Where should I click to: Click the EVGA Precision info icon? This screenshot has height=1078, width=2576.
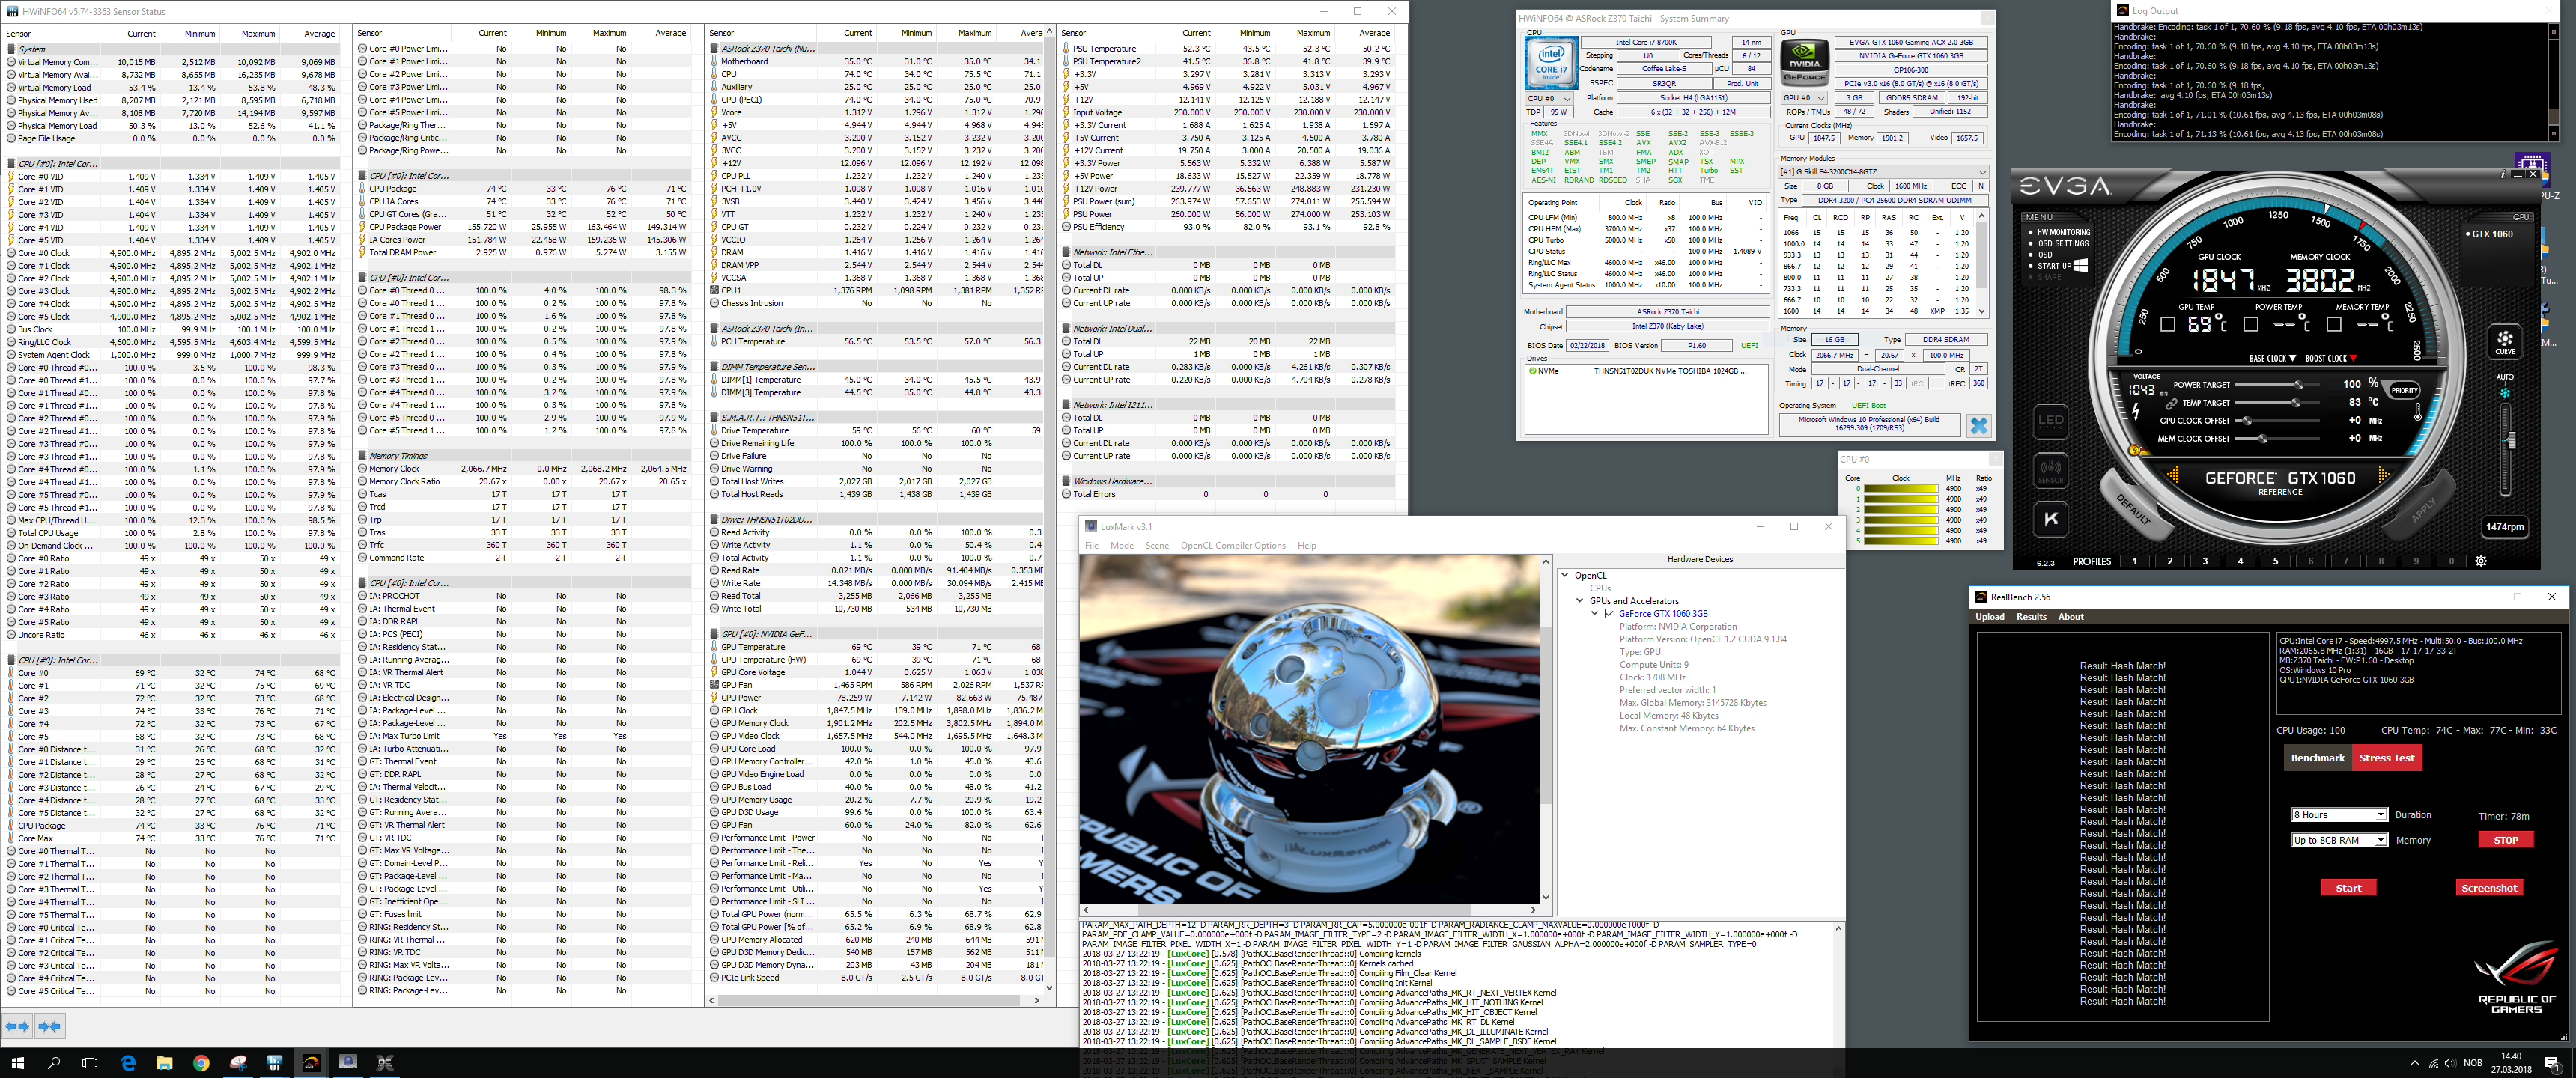point(2504,174)
